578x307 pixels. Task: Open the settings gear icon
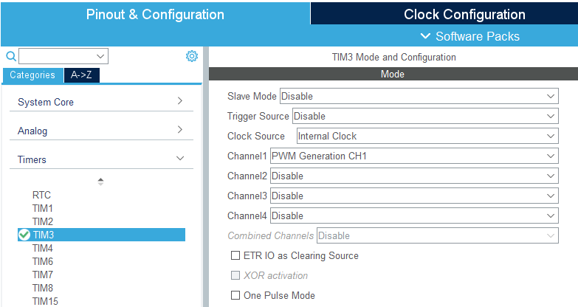[x=192, y=56]
